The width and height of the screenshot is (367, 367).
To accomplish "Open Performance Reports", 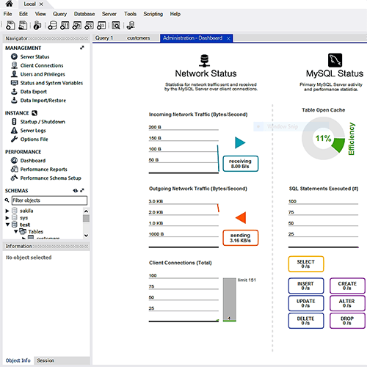I will pyautogui.click(x=43, y=170).
